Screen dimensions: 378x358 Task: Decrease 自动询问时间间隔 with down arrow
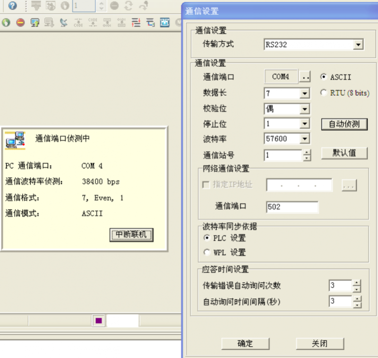(357, 304)
